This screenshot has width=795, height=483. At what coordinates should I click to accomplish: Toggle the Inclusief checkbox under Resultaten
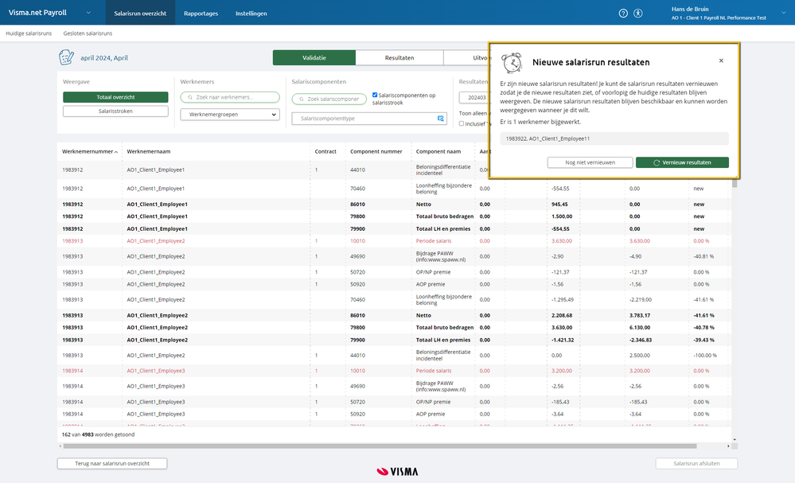[x=462, y=123]
